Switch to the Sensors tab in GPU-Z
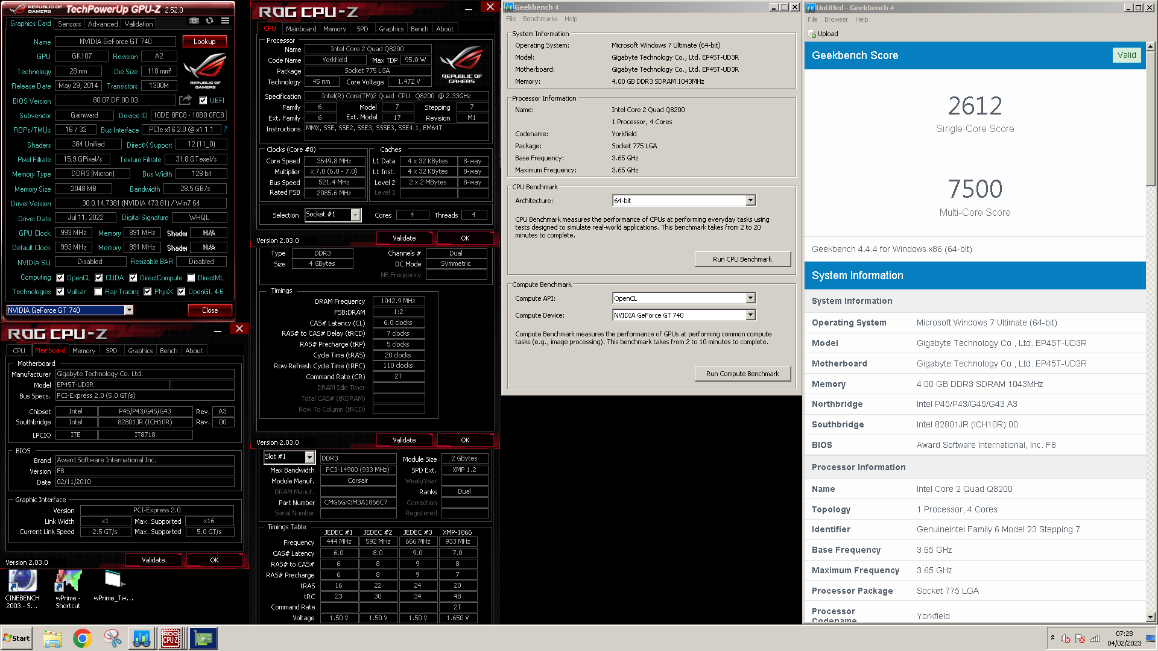Screen dimensions: 1158x651 69,24
